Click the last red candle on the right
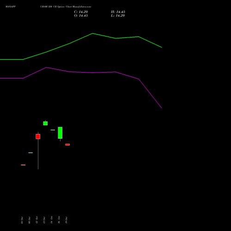This screenshot has height=231, width=231. [x=67, y=145]
